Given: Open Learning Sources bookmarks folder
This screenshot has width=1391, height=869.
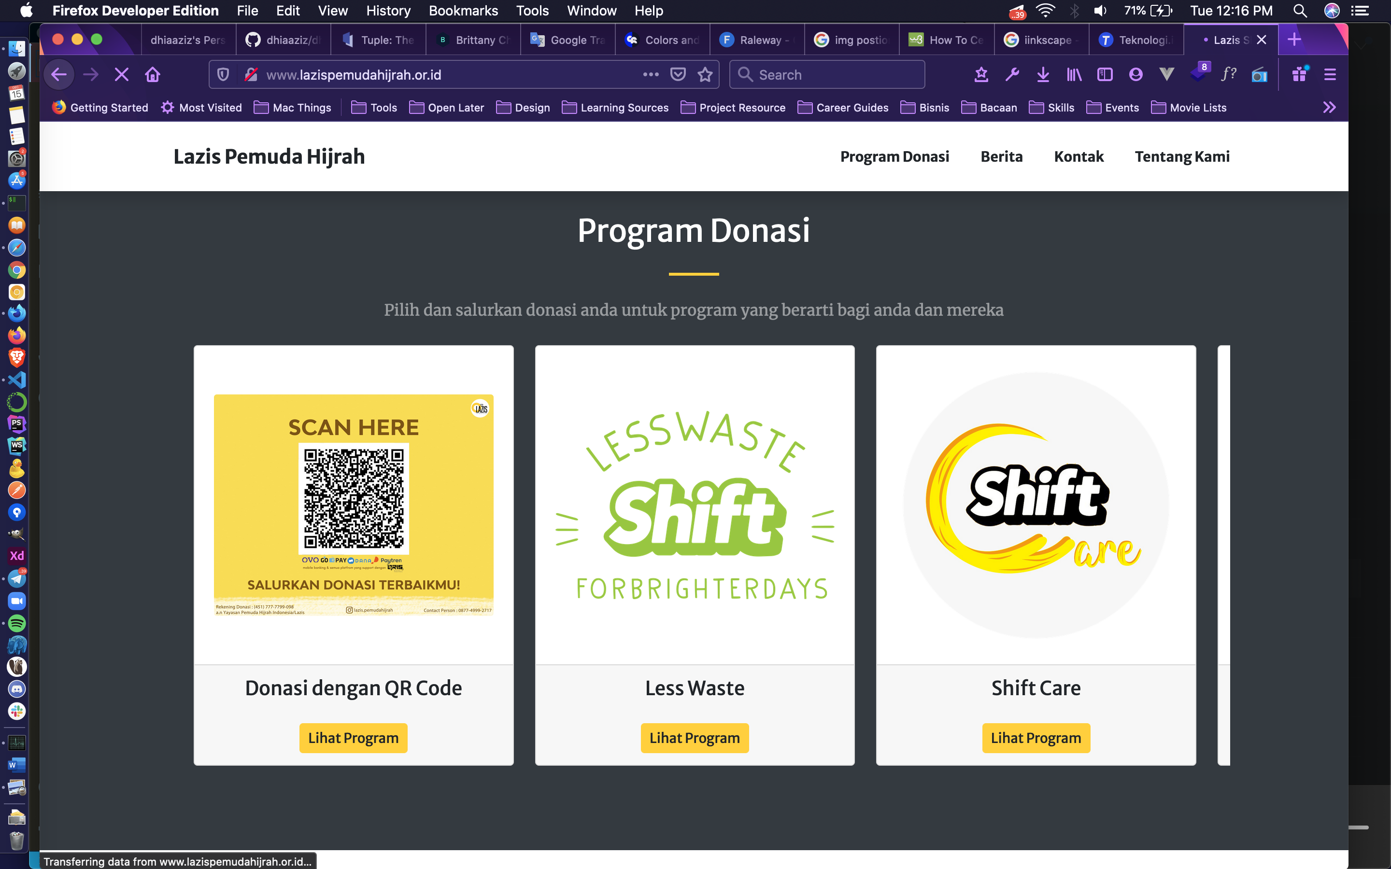Looking at the screenshot, I should [x=615, y=108].
